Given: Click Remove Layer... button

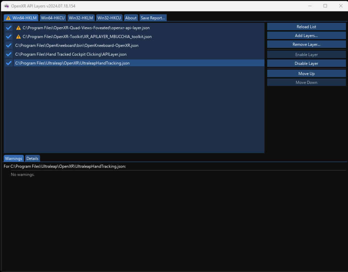Looking at the screenshot, I should tap(306, 44).
